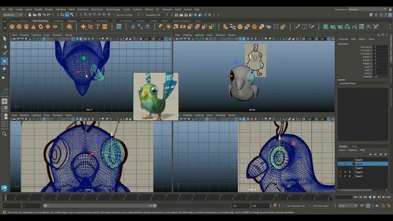The width and height of the screenshot is (393, 221).
Task: Switch to the Rigging shelf tab
Action: [x=72, y=21]
